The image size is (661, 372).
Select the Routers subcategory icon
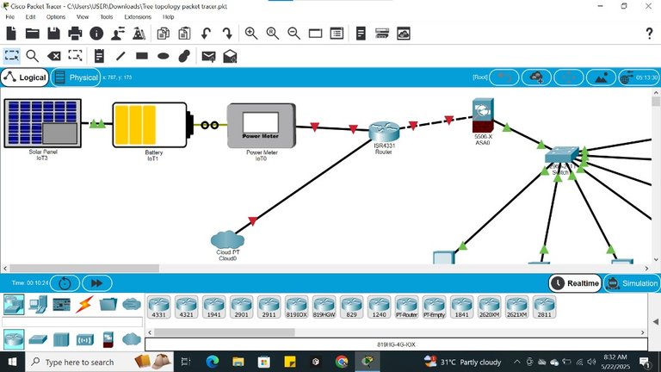tap(14, 339)
